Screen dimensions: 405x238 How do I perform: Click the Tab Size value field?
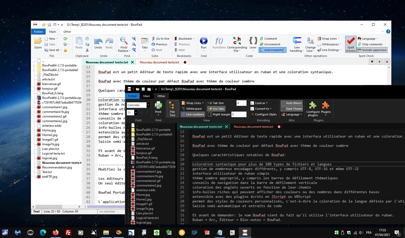click(241, 103)
